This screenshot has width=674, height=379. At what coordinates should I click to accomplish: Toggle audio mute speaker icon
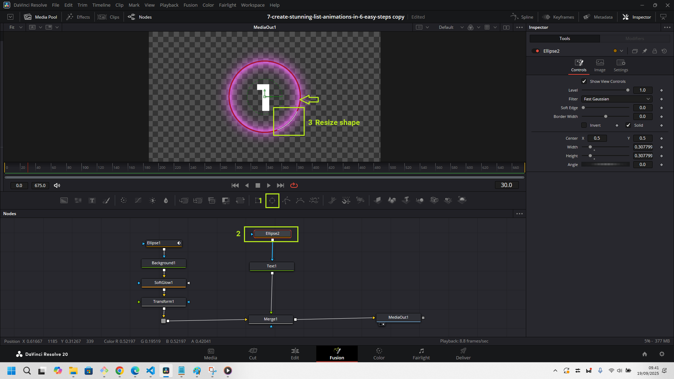click(57, 185)
